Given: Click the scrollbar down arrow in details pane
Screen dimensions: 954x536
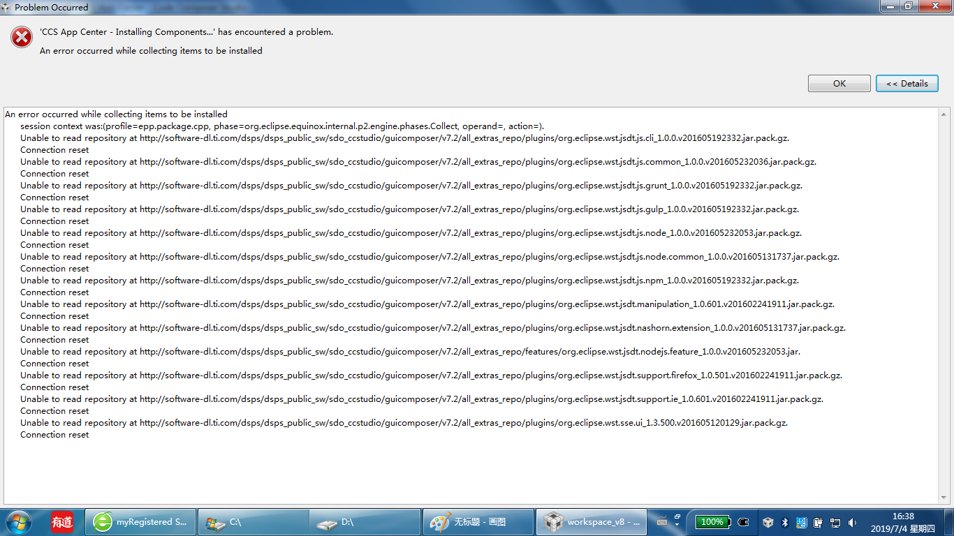Looking at the screenshot, I should (944, 498).
